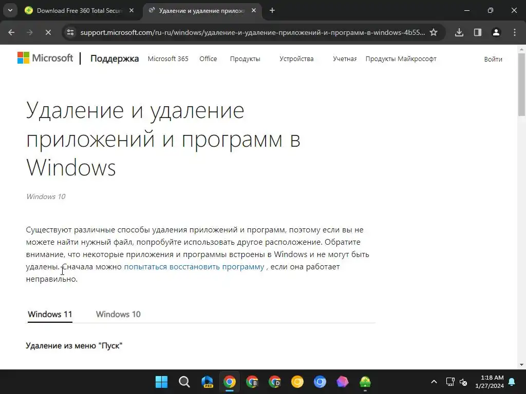
Task: Open a new browser tab
Action: pos(272,11)
